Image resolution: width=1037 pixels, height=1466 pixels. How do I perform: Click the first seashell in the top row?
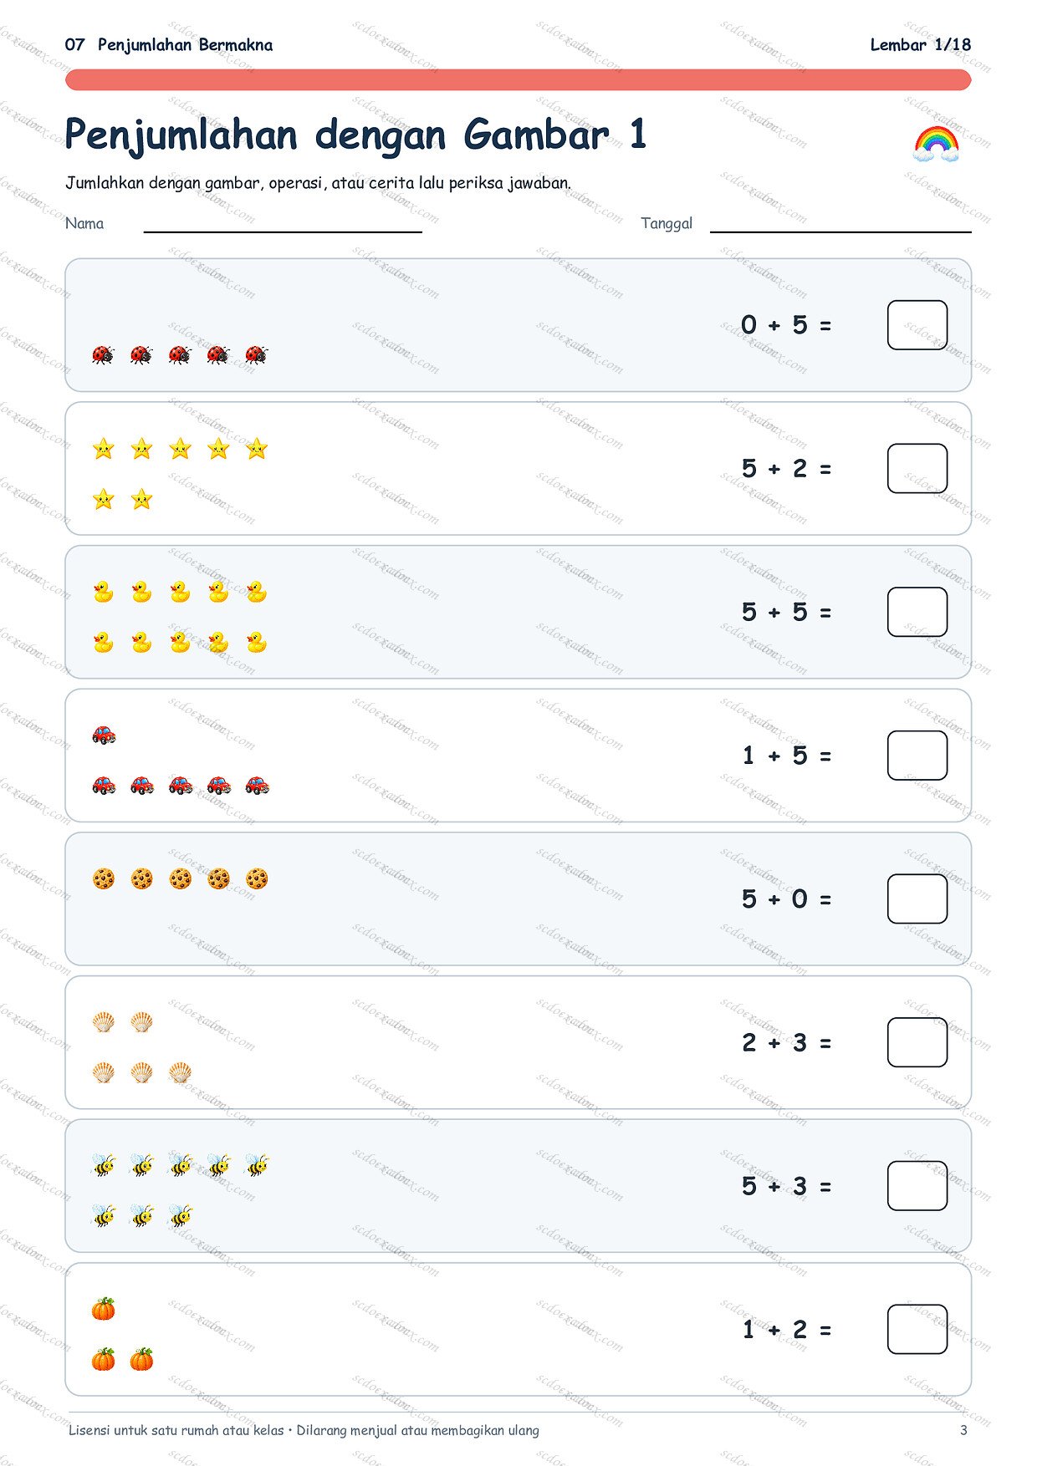click(x=104, y=1021)
